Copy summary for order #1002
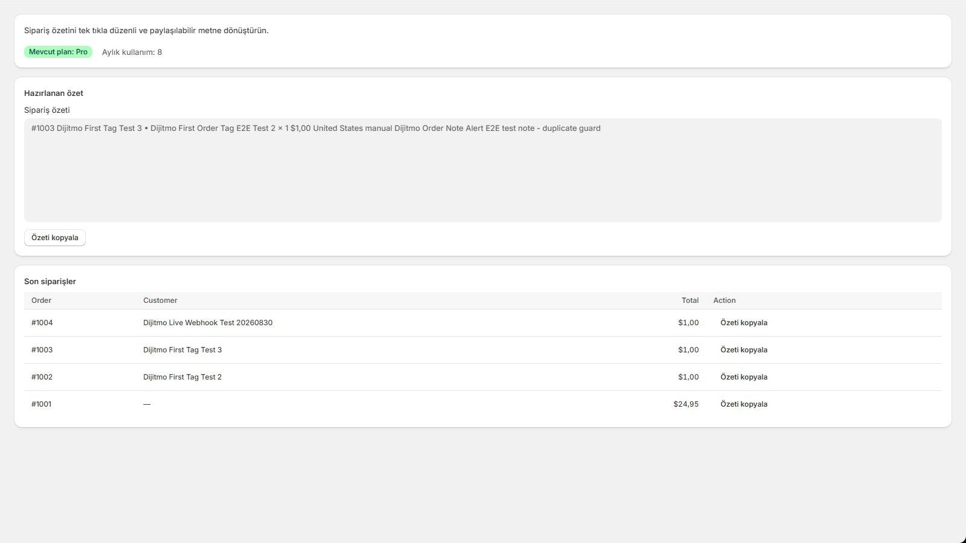This screenshot has height=543, width=966. (x=744, y=377)
